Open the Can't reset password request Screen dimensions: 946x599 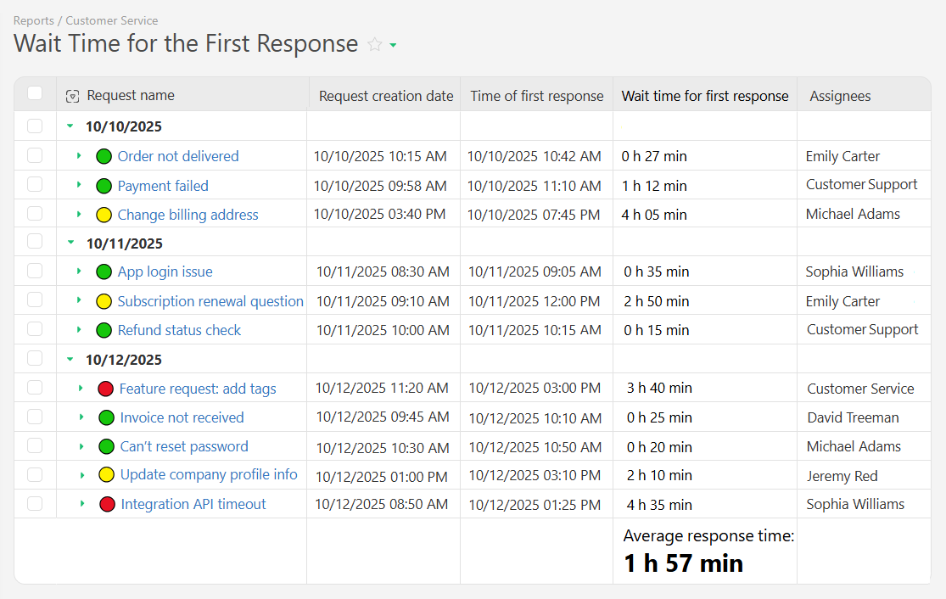coord(184,446)
